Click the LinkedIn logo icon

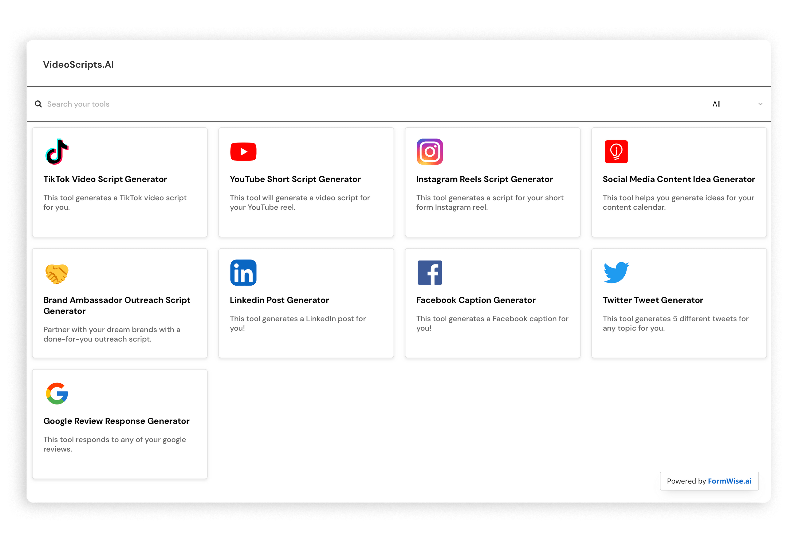click(x=243, y=272)
